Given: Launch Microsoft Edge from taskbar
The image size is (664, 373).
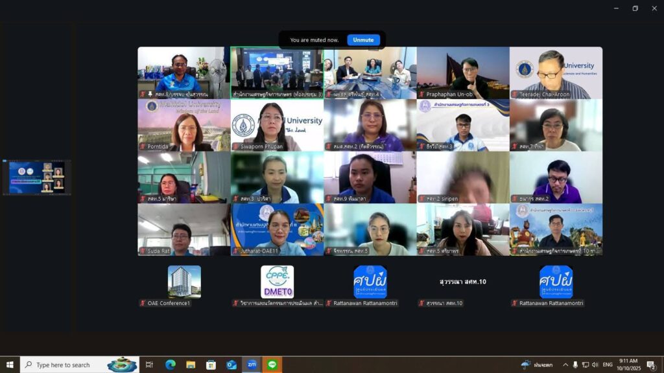Looking at the screenshot, I should point(171,365).
